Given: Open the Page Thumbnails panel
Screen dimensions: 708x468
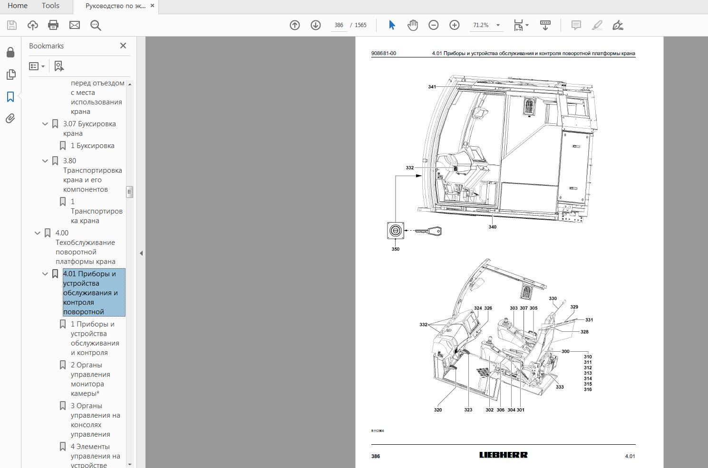Looking at the screenshot, I should [x=10, y=75].
